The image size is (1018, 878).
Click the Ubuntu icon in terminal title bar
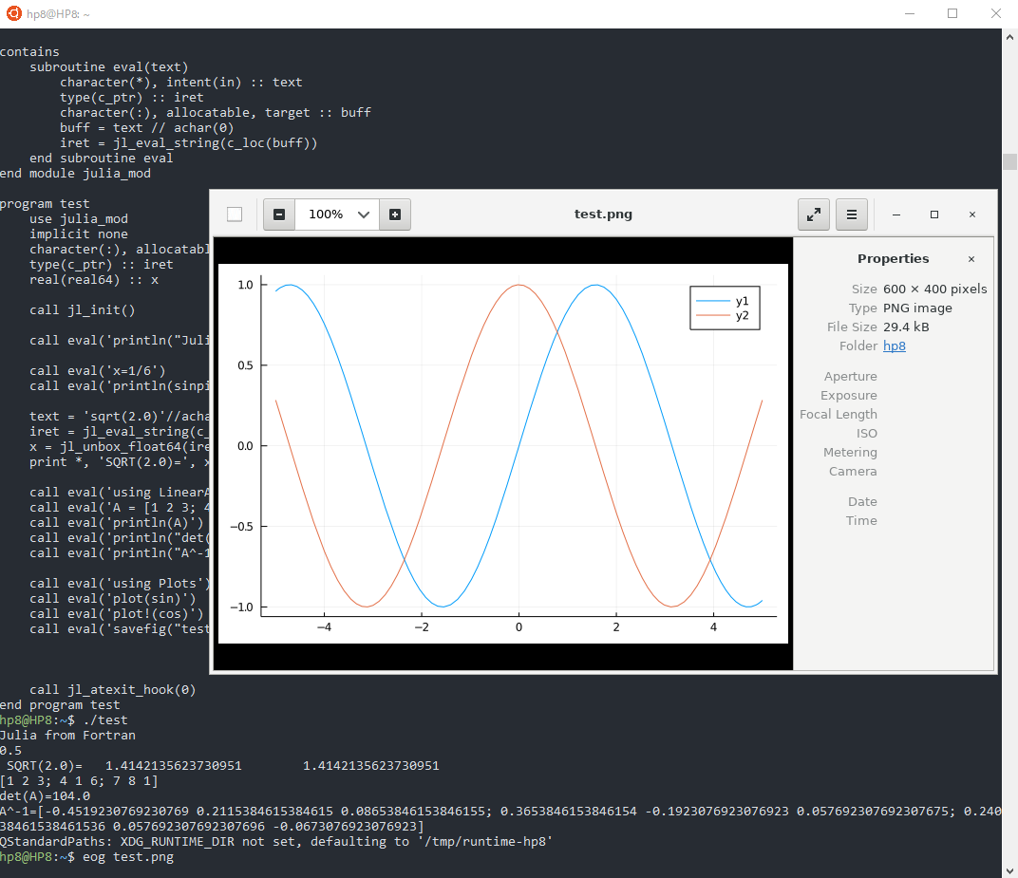pos(13,13)
